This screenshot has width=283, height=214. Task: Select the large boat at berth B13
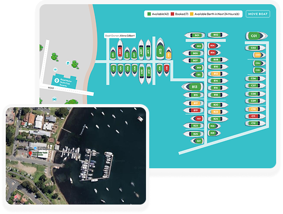tap(192, 87)
